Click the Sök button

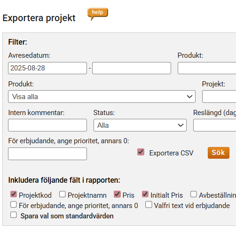click(x=219, y=153)
